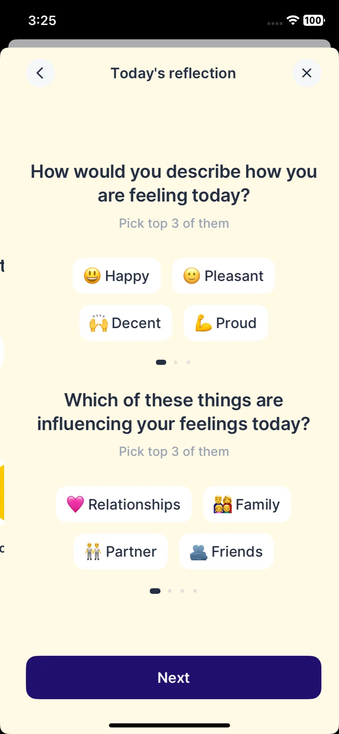The height and width of the screenshot is (734, 339).
Task: Tap the Partner influence chip
Action: tap(121, 551)
